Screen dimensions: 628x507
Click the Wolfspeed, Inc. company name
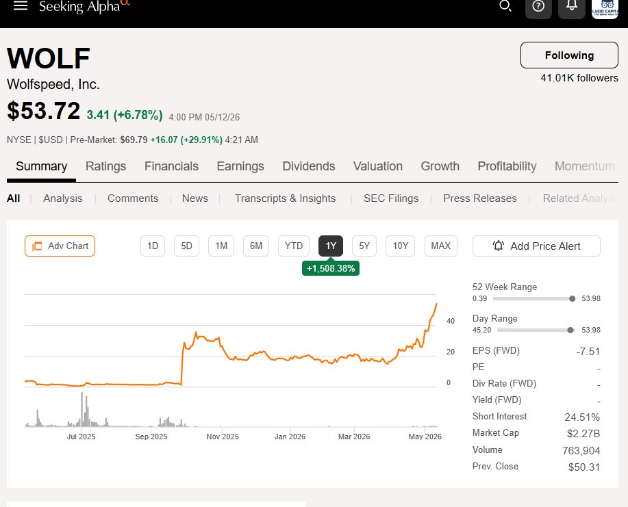pos(53,84)
